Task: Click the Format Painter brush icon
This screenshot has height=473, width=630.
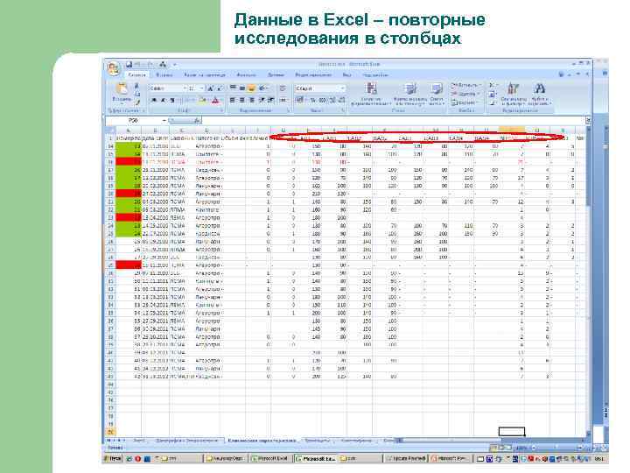Action: click(137, 102)
